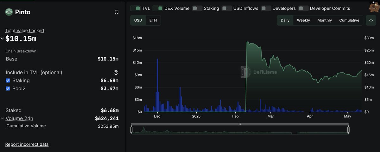Open the embed code chart button
380x152 pixels.
click(x=371, y=20)
